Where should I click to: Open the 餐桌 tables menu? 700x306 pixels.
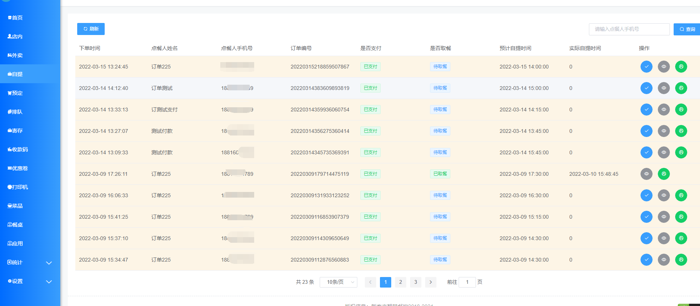[30, 225]
